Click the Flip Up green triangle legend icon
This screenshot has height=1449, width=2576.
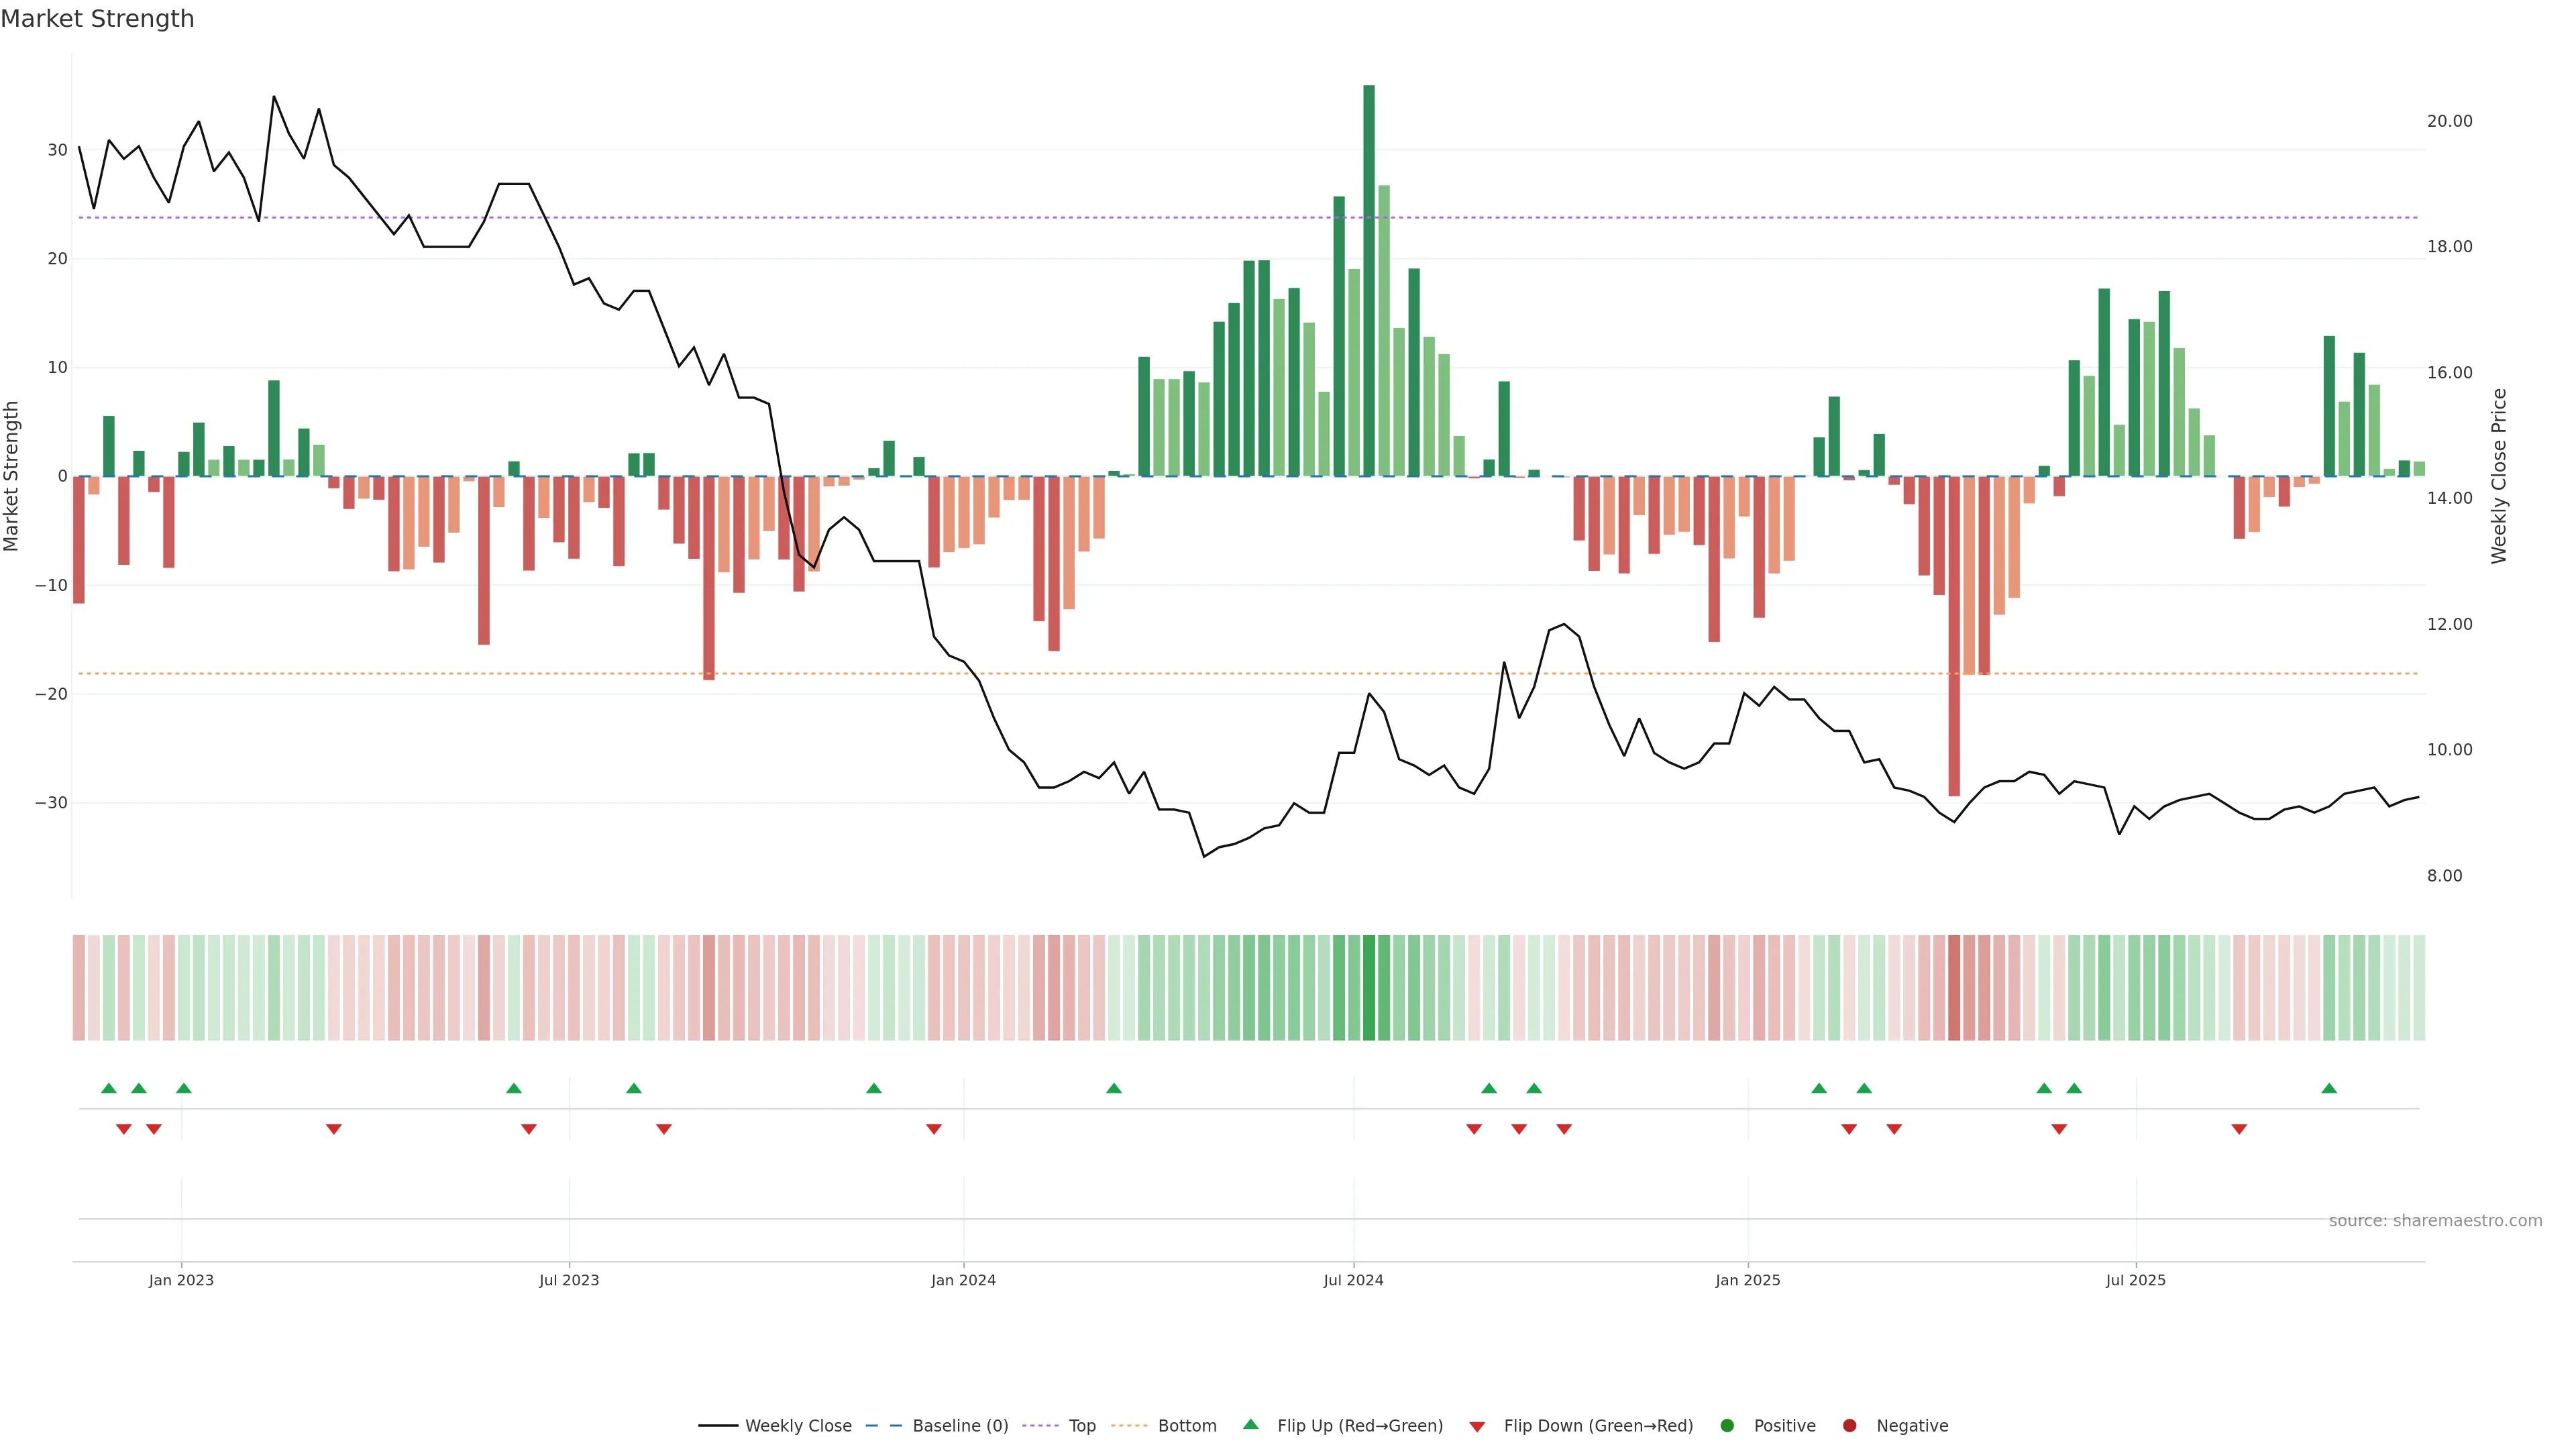click(1250, 1425)
